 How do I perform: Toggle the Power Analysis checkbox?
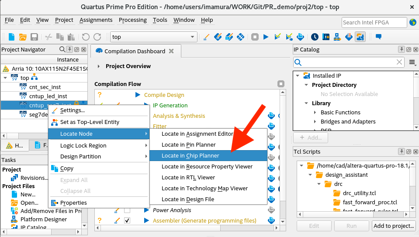(x=127, y=210)
